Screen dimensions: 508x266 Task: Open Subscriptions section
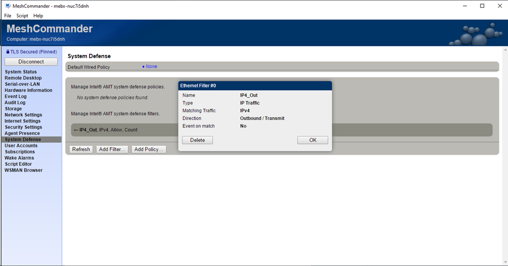click(x=20, y=152)
